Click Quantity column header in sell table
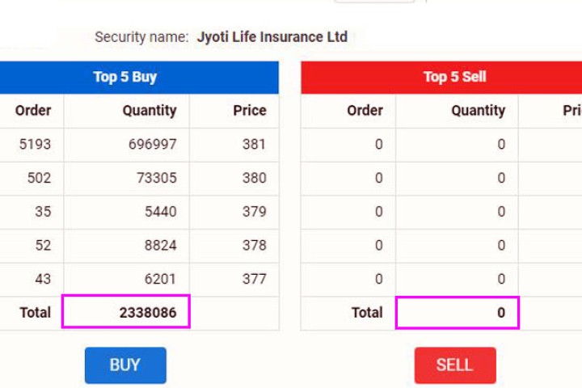The image size is (582, 388). (x=478, y=111)
